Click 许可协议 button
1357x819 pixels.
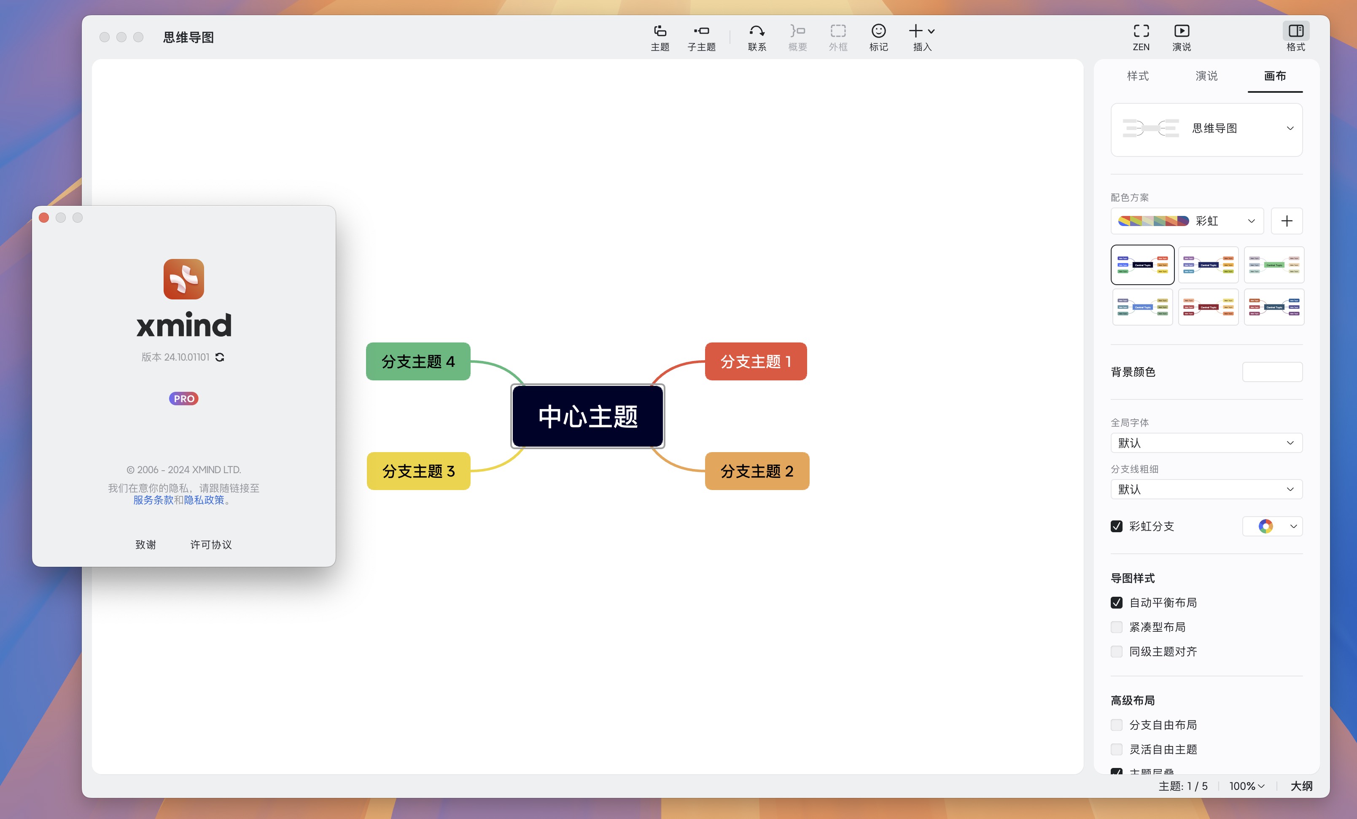click(x=211, y=545)
